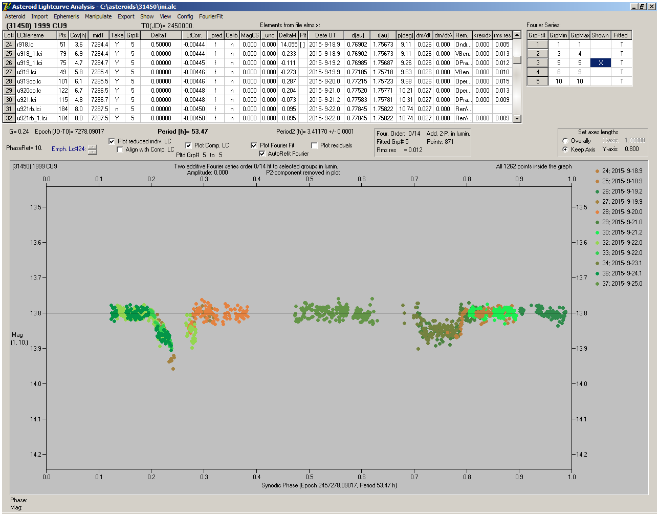Select Fourier series row header 4
The width and height of the screenshot is (659, 514).
538,72
